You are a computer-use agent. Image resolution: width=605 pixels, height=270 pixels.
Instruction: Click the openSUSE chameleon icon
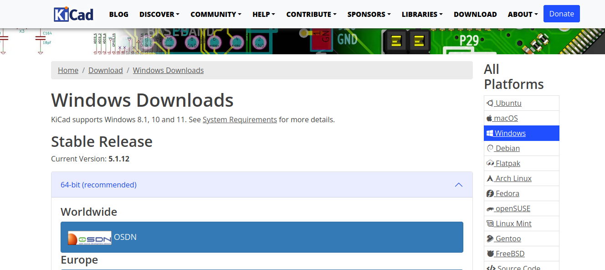(491, 208)
